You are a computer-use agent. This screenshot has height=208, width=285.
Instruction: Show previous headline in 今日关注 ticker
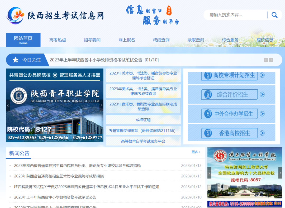(266, 60)
